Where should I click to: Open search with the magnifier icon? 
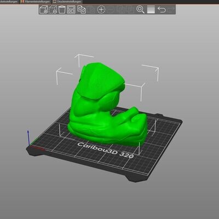(140, 9)
